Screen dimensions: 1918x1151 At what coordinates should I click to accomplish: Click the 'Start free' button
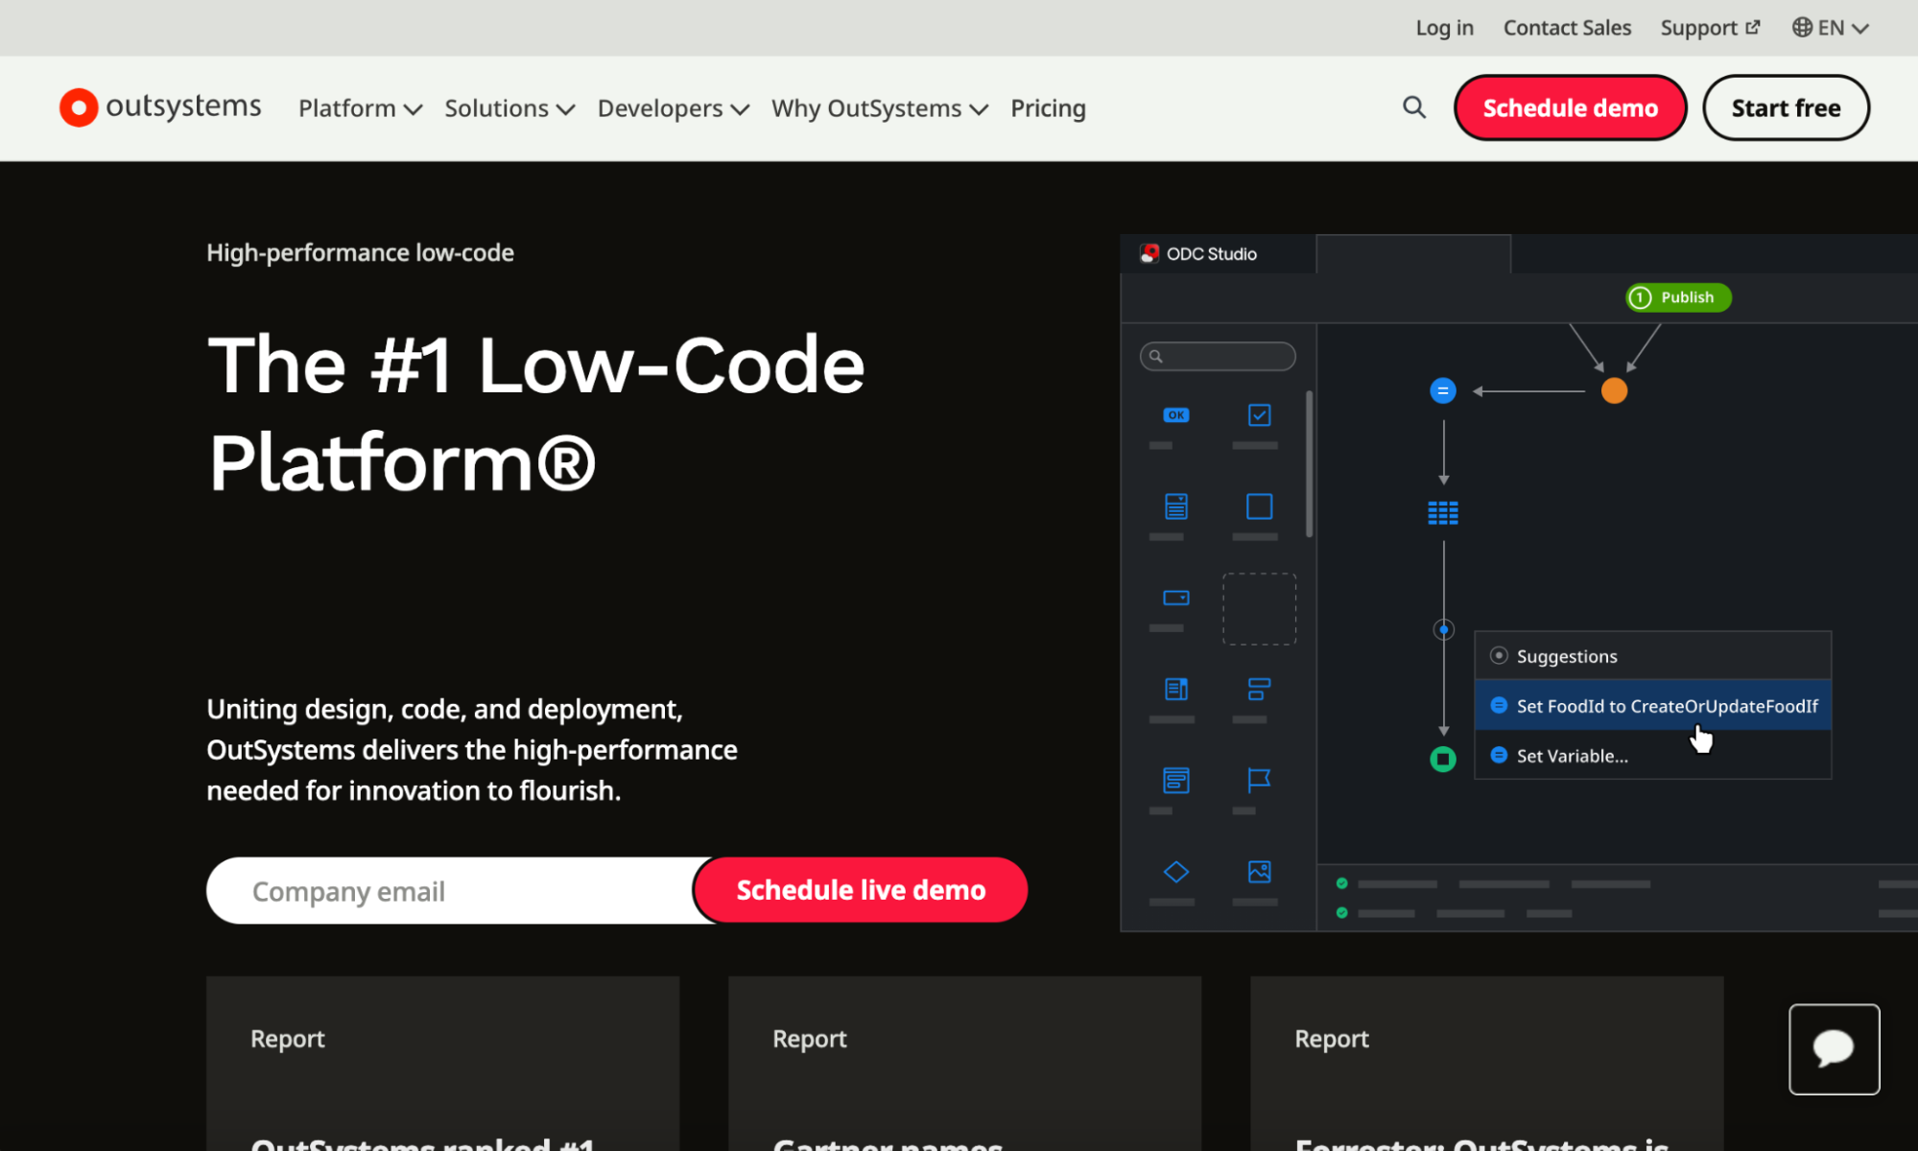pos(1785,106)
